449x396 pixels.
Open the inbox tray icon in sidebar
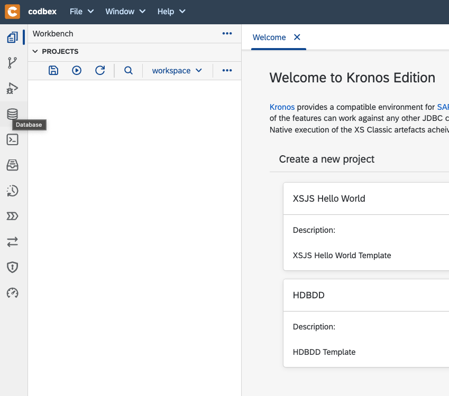click(x=12, y=165)
